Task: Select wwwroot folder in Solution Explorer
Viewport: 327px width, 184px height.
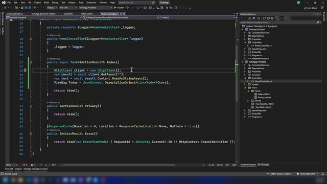Action: [255, 75]
